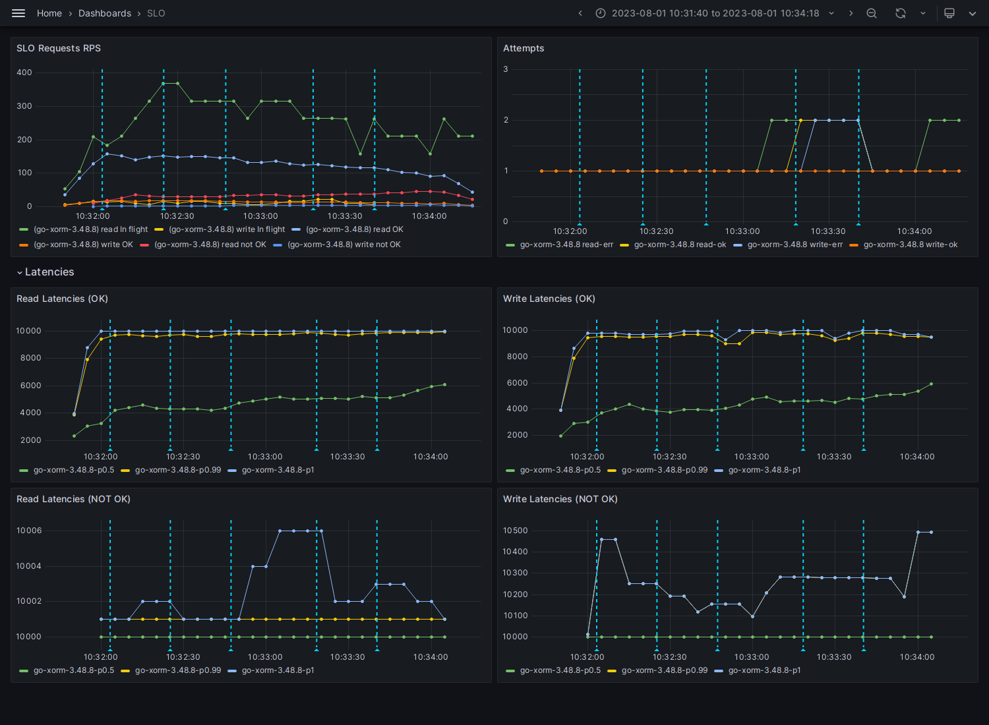Screen dimensions: 989x725
Task: Click orange swatch of write-ok Attempts legend
Action: pyautogui.click(x=854, y=245)
